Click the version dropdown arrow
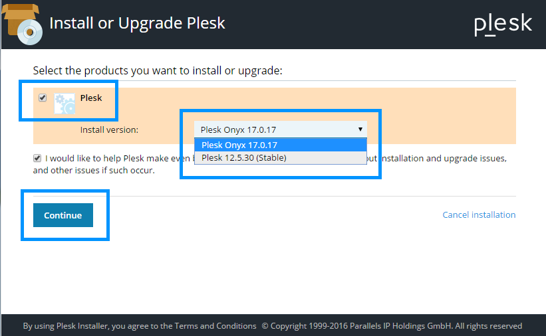 [360, 129]
